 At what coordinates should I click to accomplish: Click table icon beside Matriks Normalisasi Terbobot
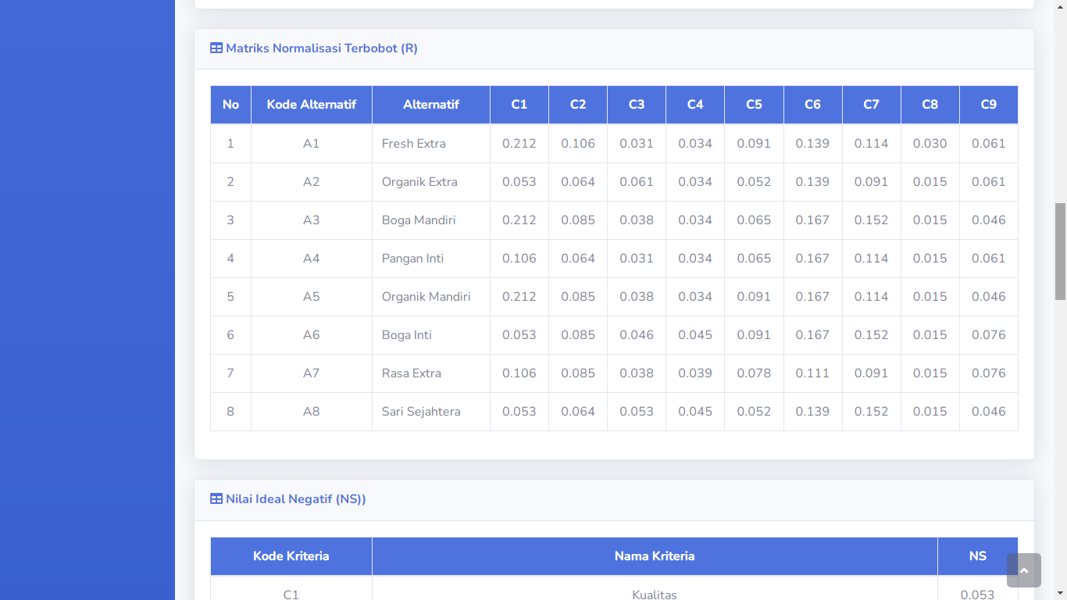pyautogui.click(x=216, y=48)
